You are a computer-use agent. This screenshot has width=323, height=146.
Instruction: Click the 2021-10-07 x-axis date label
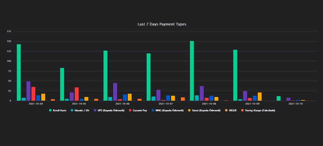click(166, 104)
